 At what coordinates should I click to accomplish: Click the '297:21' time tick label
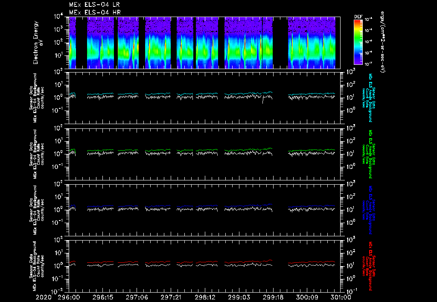tap(171, 297)
